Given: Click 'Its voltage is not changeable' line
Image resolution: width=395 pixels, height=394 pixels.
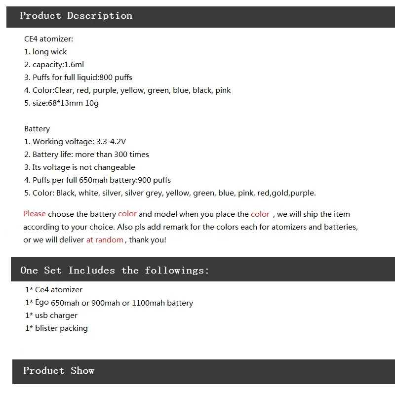Looking at the screenshot, I should coord(79,167).
